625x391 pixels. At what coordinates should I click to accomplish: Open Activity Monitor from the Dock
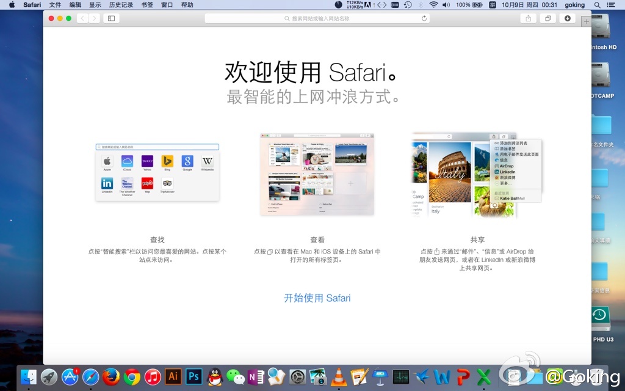point(401,377)
